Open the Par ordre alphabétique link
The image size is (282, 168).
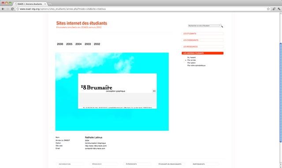coord(196,65)
